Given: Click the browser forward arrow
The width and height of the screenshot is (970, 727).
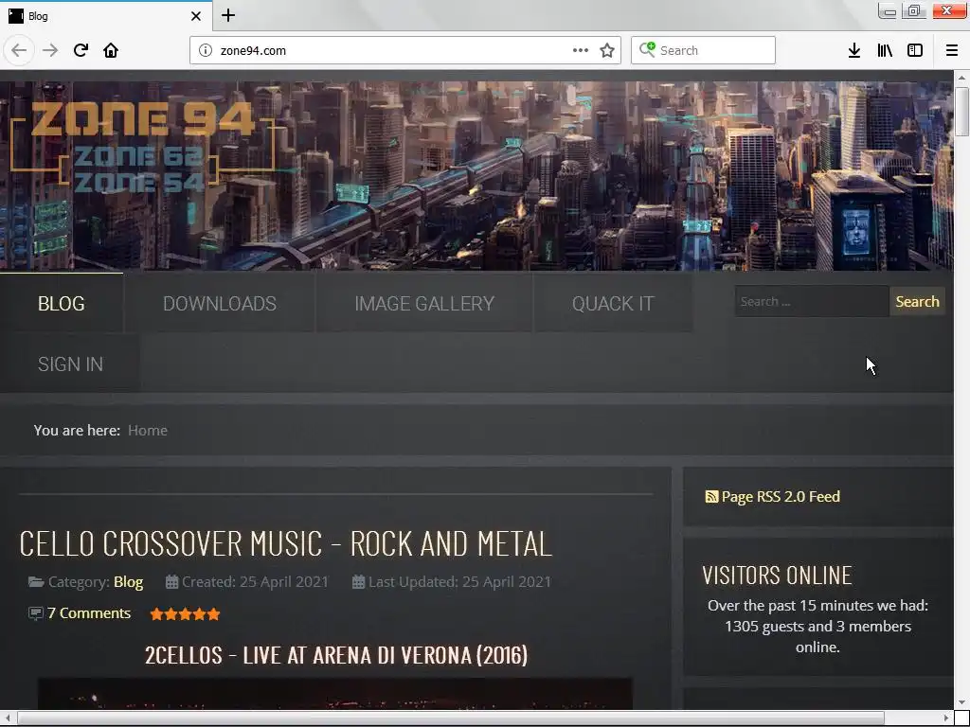Looking at the screenshot, I should tap(50, 50).
